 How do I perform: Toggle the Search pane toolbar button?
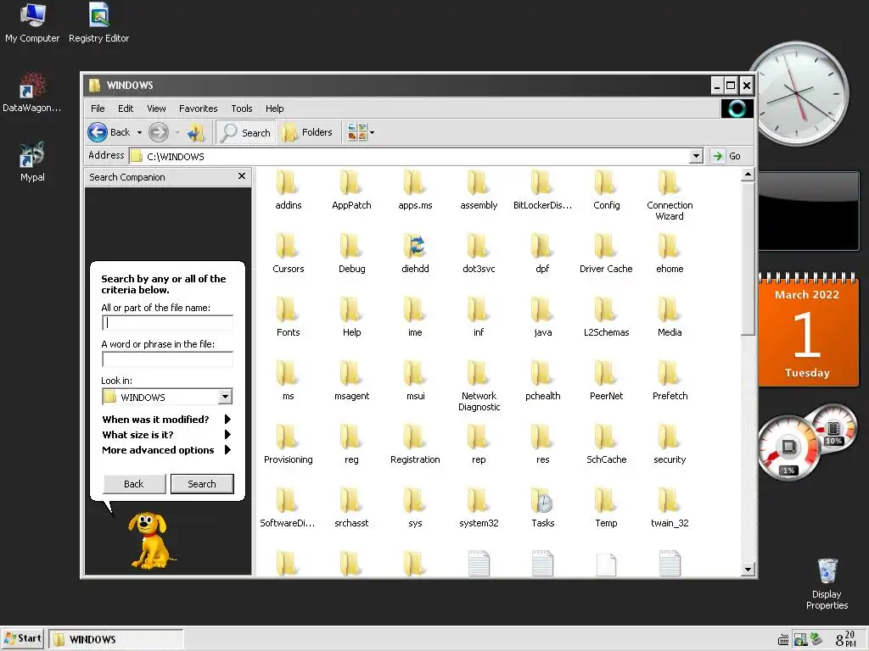245,132
